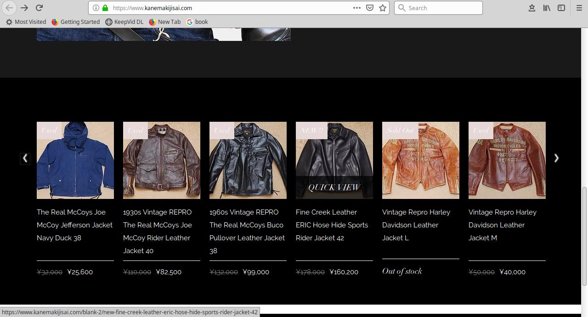Click the ¥40,000 sale price
Viewport: 588px width, 317px height.
coord(513,272)
